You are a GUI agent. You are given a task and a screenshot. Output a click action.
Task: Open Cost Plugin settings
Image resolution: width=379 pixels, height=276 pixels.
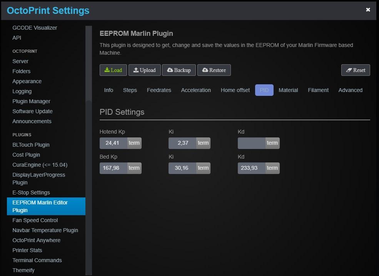26,155
